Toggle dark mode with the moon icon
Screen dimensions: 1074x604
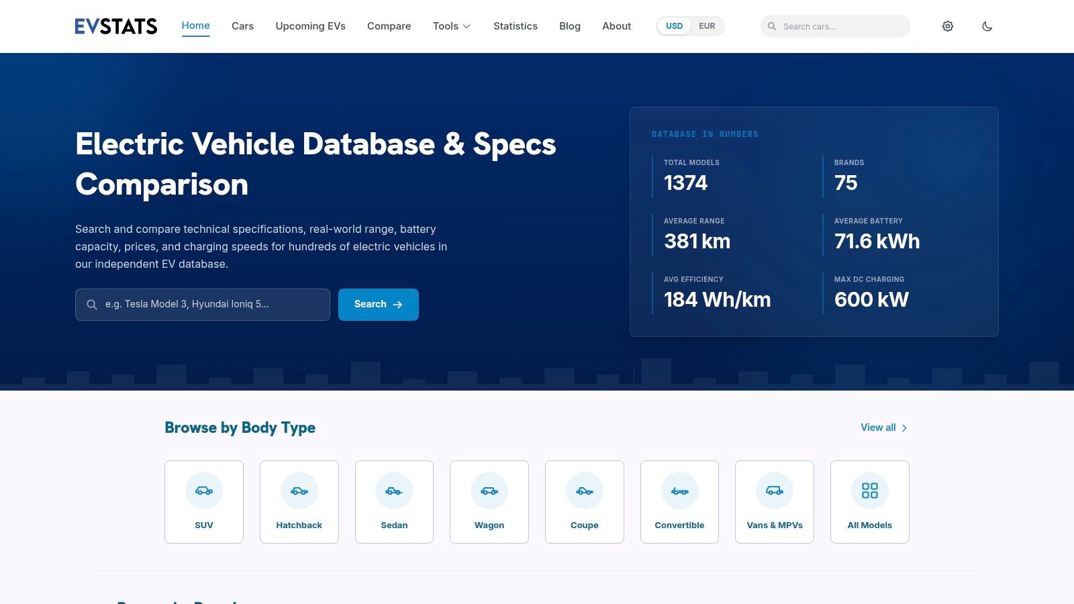[987, 26]
